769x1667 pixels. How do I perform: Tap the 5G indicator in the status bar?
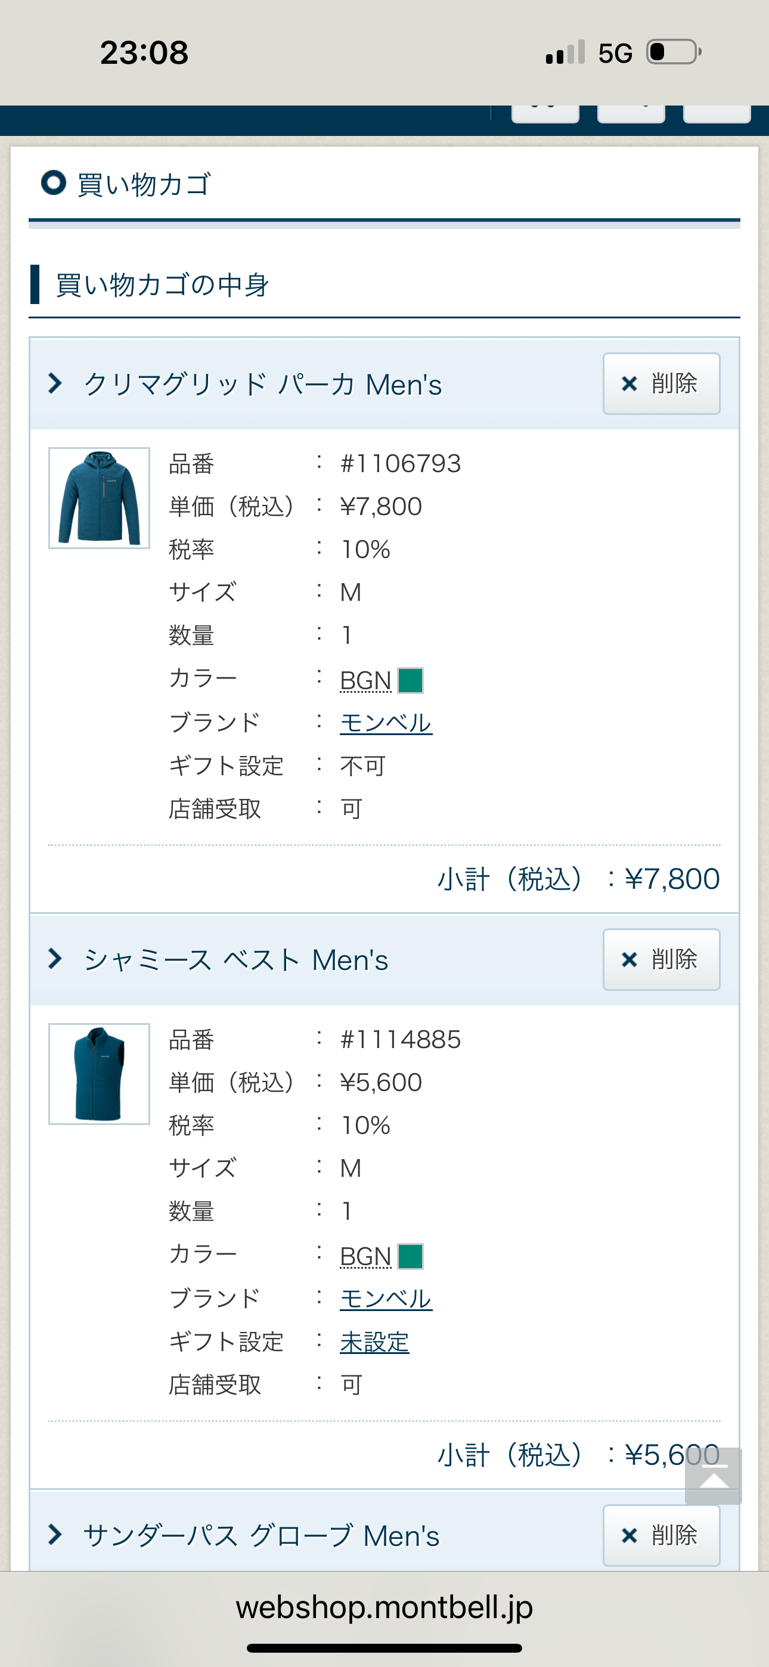[x=615, y=53]
